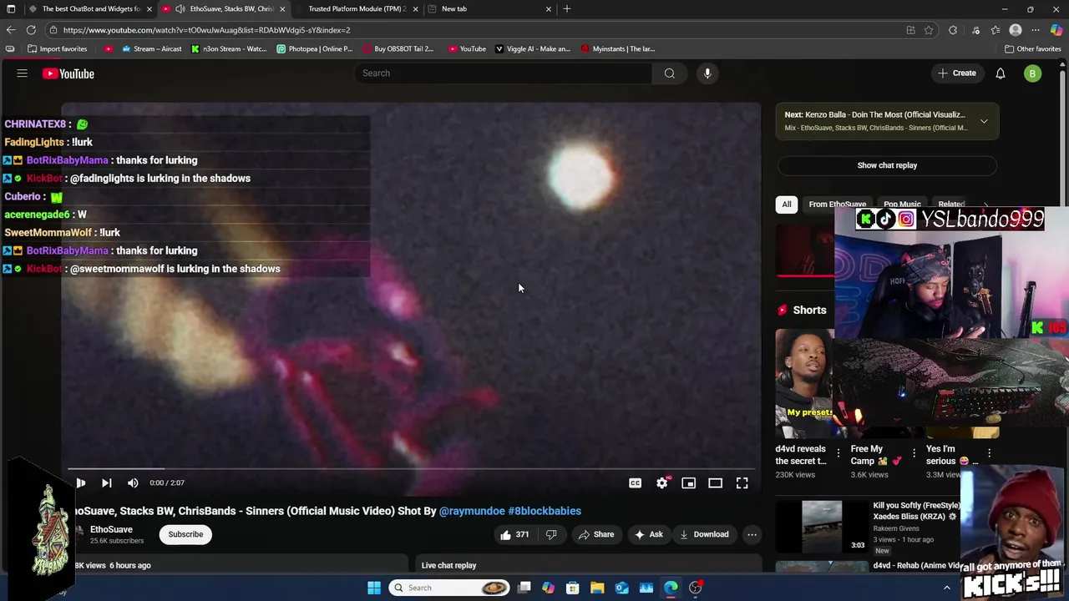1069x601 pixels.
Task: Open File Explorer from the taskbar
Action: pos(597,588)
